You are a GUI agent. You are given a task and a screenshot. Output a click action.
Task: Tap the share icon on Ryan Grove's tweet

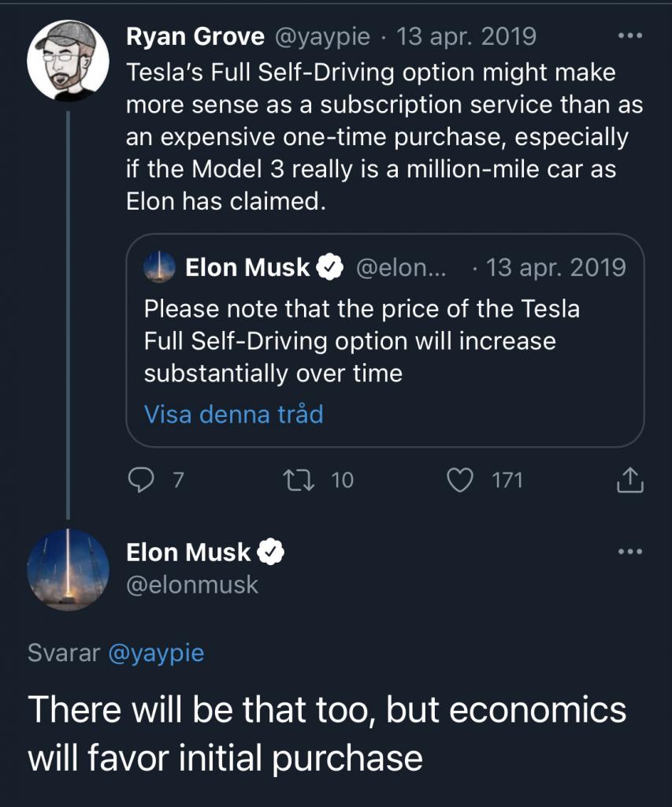tap(629, 480)
